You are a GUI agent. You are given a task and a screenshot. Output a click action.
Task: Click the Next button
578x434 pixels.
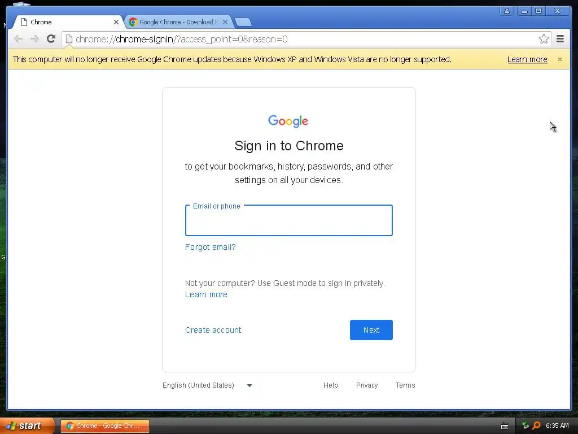coord(371,330)
